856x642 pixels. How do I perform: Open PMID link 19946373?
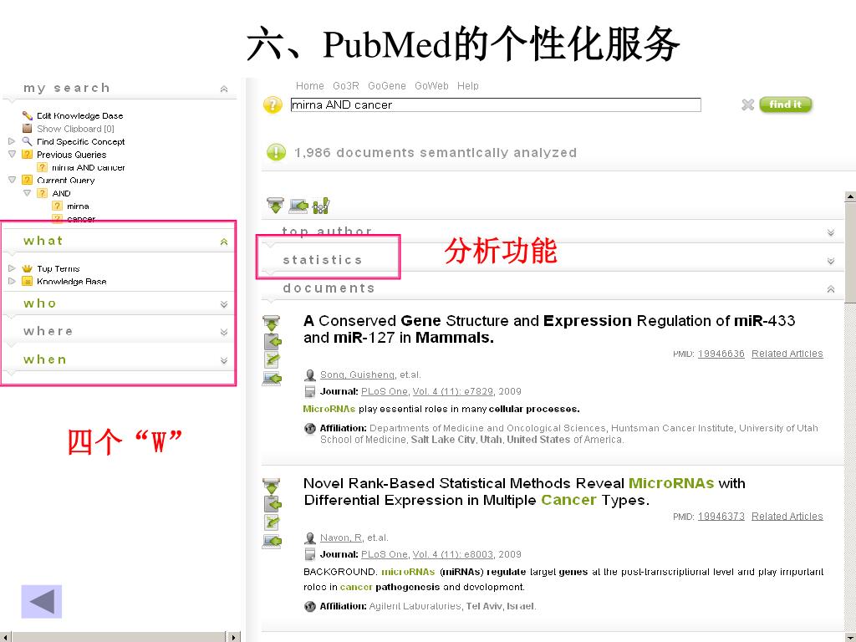tap(721, 517)
